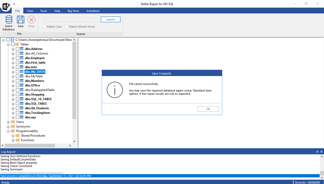Open the View ribbon tab

30,11
